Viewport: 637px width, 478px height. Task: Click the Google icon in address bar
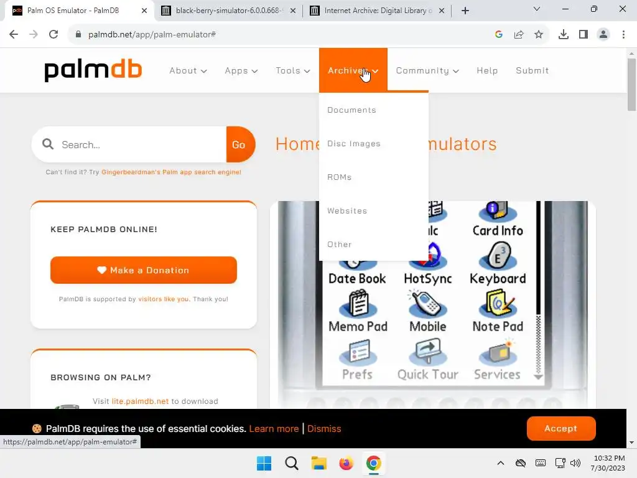pos(499,35)
